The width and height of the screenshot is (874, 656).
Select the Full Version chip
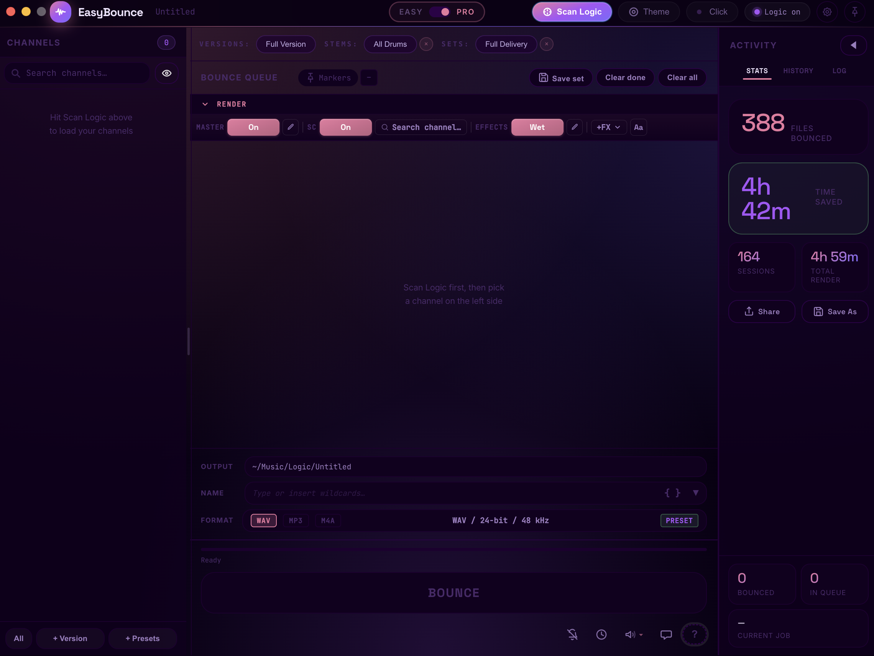pyautogui.click(x=286, y=44)
